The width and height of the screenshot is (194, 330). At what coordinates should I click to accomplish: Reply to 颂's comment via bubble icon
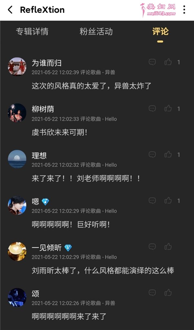pos(152,293)
